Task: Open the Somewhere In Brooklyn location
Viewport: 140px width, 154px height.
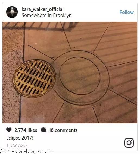Action: (x=46, y=15)
